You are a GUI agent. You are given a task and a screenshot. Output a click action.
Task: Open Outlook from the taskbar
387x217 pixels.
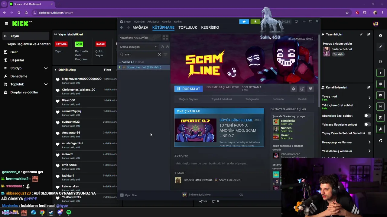[x=33, y=212]
